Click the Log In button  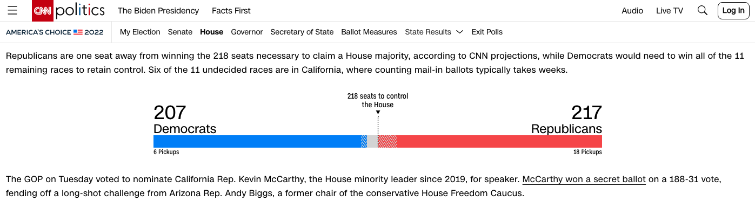click(733, 10)
